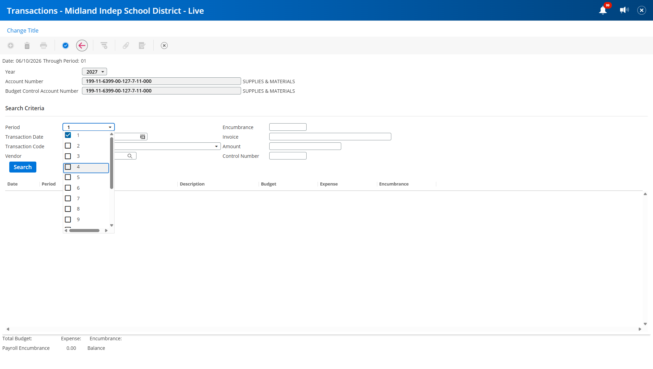
Task: Click the Change Title link
Action: click(x=23, y=30)
